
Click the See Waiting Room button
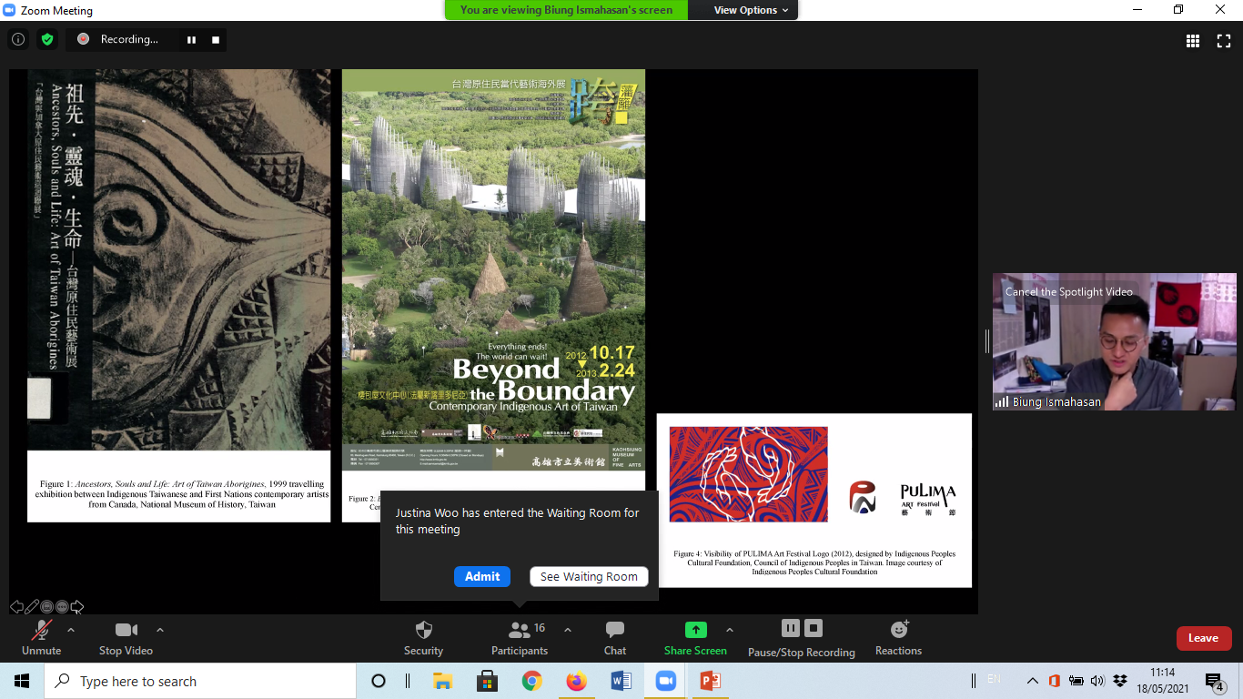click(589, 576)
